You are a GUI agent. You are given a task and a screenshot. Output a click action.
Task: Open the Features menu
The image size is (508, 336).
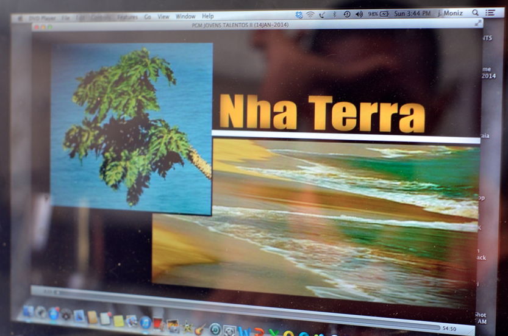(127, 17)
